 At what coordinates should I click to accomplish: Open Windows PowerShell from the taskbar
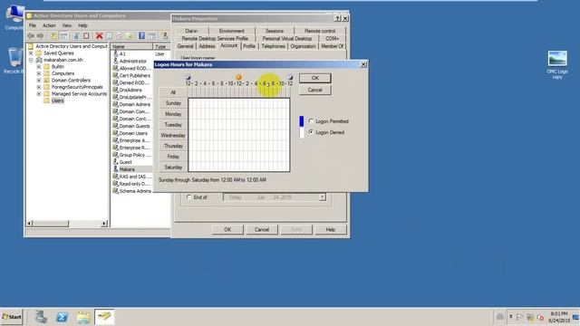tap(63, 317)
